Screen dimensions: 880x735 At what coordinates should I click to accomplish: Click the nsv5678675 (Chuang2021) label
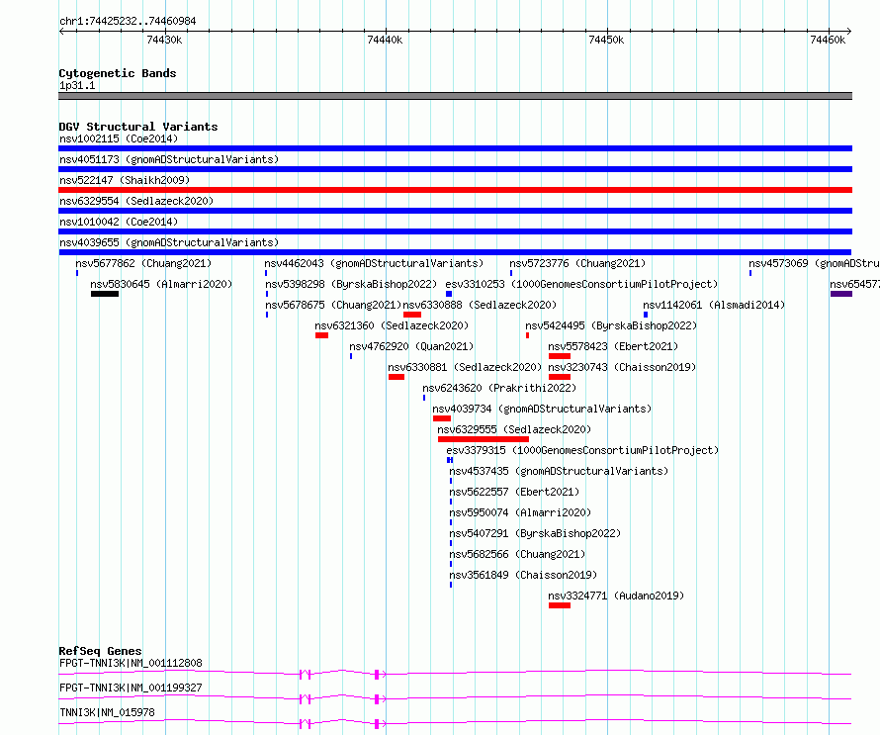(x=333, y=305)
